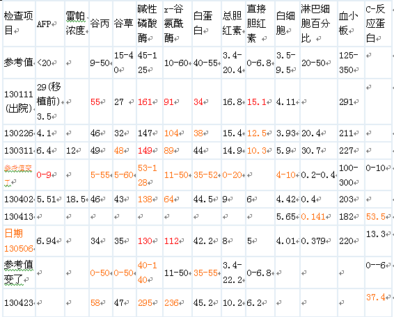Image resolution: width=394 pixels, height=317 pixels.
Task: Select the 9-50 reference cell
Action: [101, 63]
